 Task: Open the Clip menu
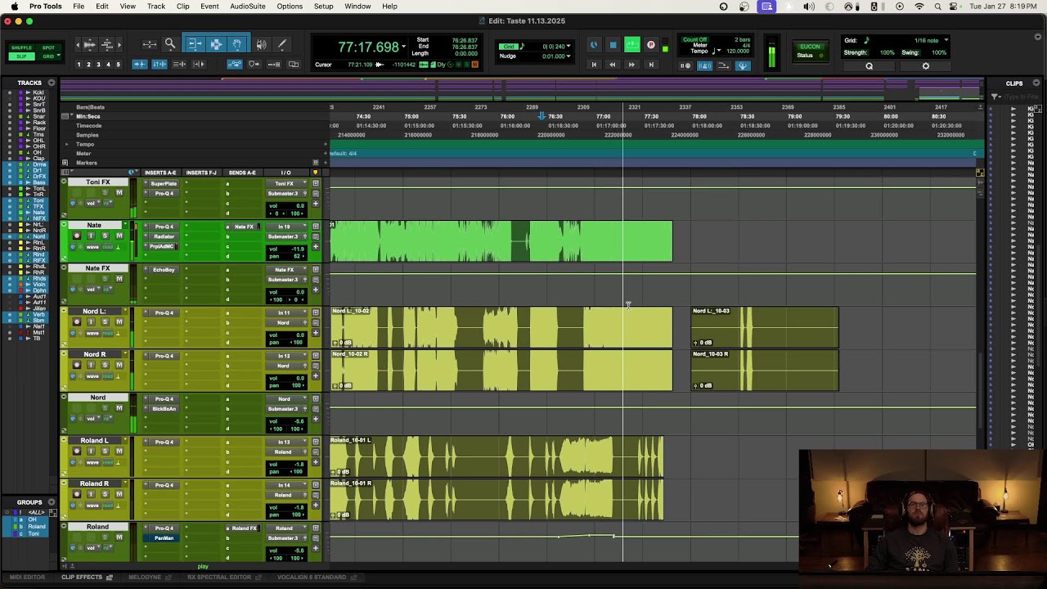pyautogui.click(x=183, y=7)
